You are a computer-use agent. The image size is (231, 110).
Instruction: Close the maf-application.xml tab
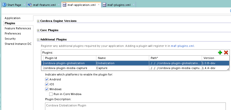click(x=99, y=5)
